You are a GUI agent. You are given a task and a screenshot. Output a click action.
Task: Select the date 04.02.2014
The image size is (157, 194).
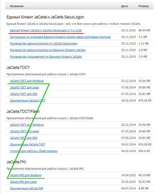pyautogui.click(x=128, y=151)
